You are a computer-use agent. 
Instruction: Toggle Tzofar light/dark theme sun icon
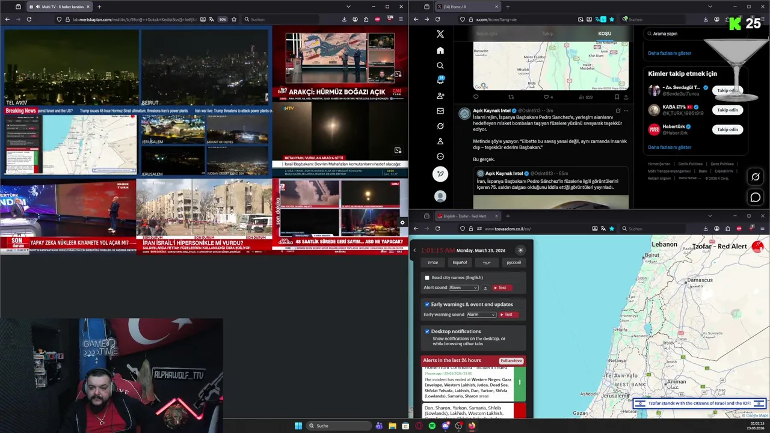[x=520, y=250]
